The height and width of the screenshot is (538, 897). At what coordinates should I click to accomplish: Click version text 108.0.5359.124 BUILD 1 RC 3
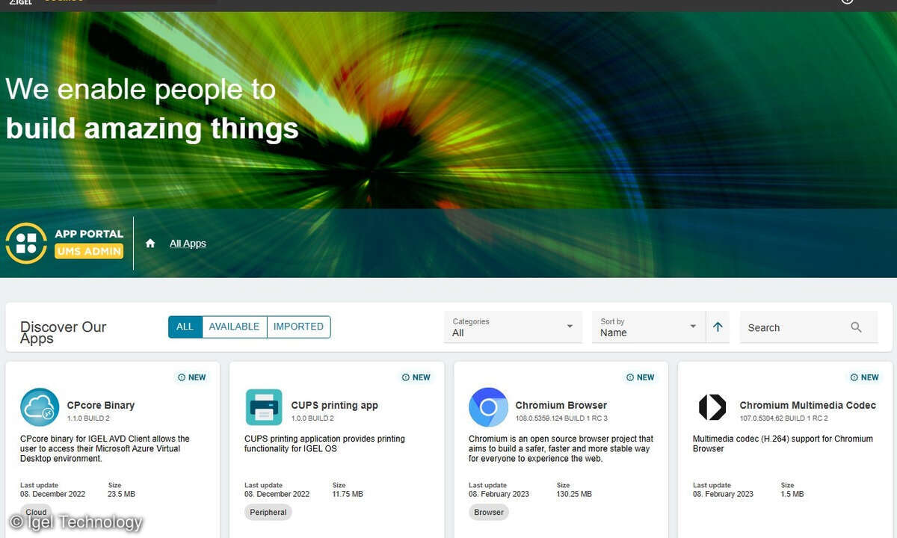pyautogui.click(x=561, y=418)
